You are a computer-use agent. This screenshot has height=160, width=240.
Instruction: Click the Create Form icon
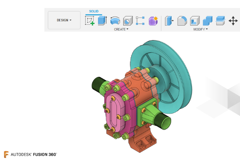153,20
